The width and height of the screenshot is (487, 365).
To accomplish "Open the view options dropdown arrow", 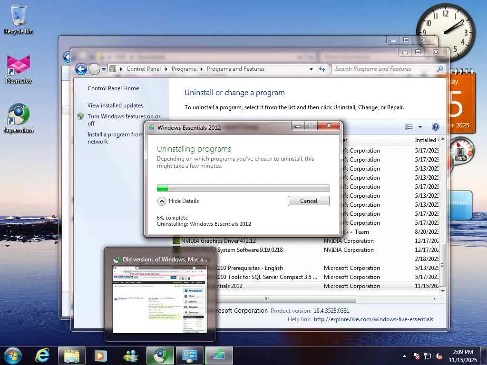I will pyautogui.click(x=420, y=126).
